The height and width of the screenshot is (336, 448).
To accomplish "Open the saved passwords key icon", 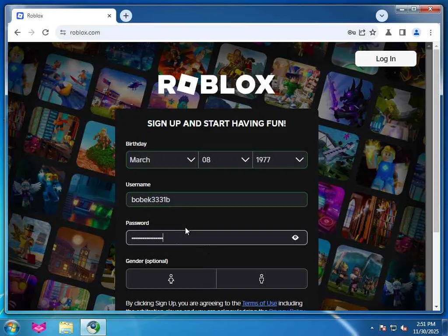I will (351, 32).
